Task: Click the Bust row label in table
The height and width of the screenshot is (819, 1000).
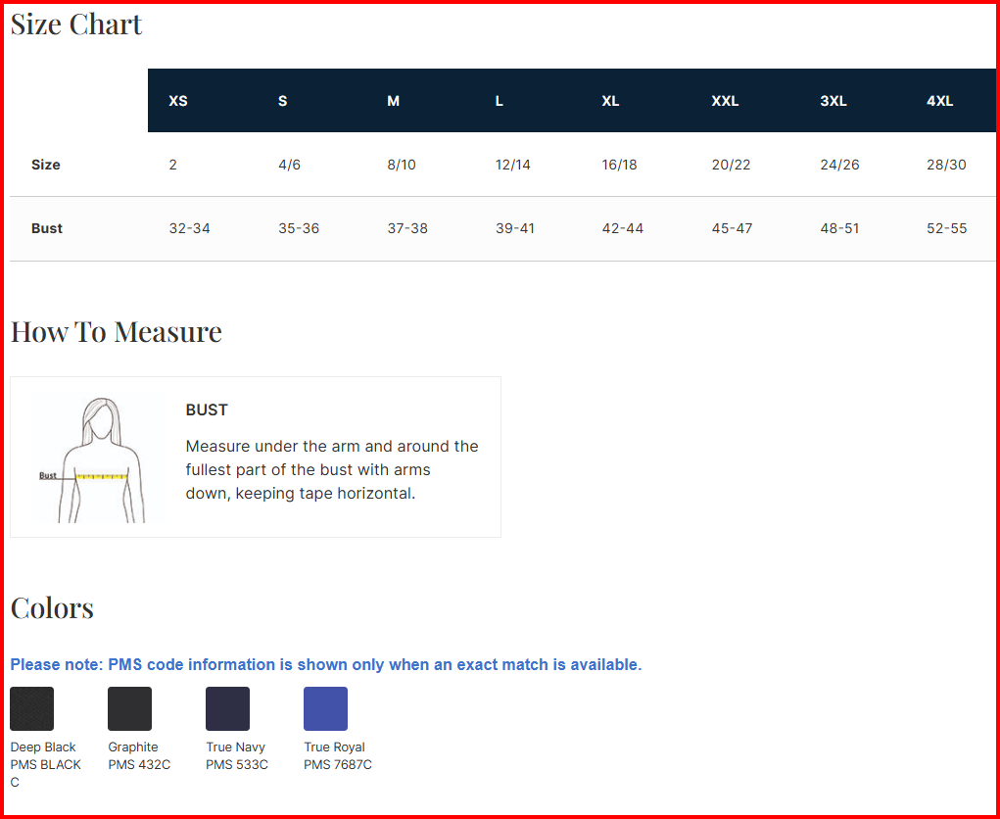Action: (47, 228)
